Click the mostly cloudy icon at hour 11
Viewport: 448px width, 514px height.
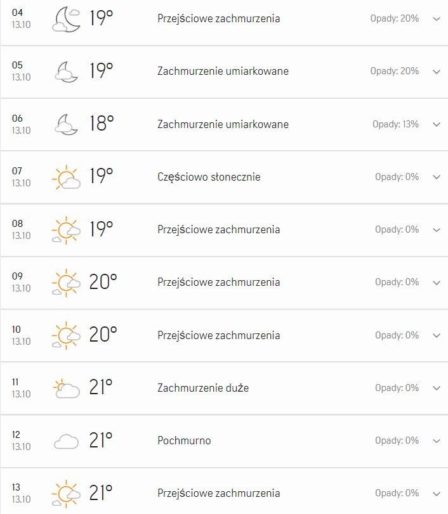[66, 389]
